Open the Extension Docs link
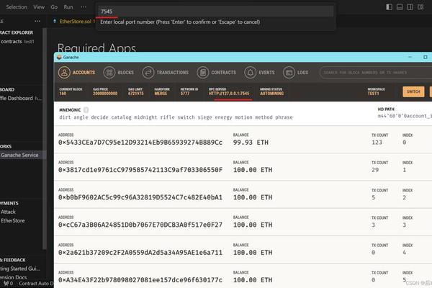 pyautogui.click(x=14, y=277)
